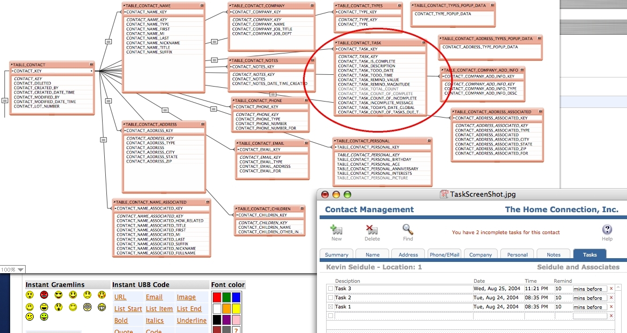Viewport: 627px width, 333px height.
Task: Click the Task 3 description field
Action: (403, 288)
